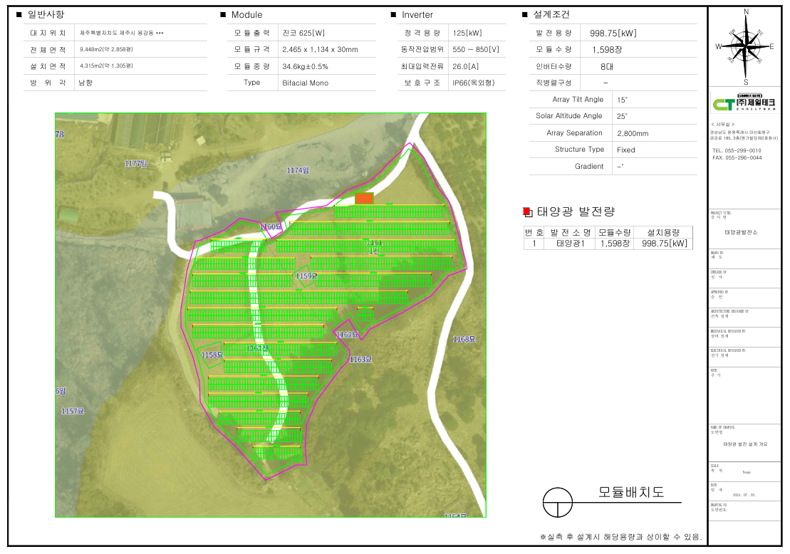Click the compass rose north arrow symbol
This screenshot has width=790, height=554.
(746, 47)
